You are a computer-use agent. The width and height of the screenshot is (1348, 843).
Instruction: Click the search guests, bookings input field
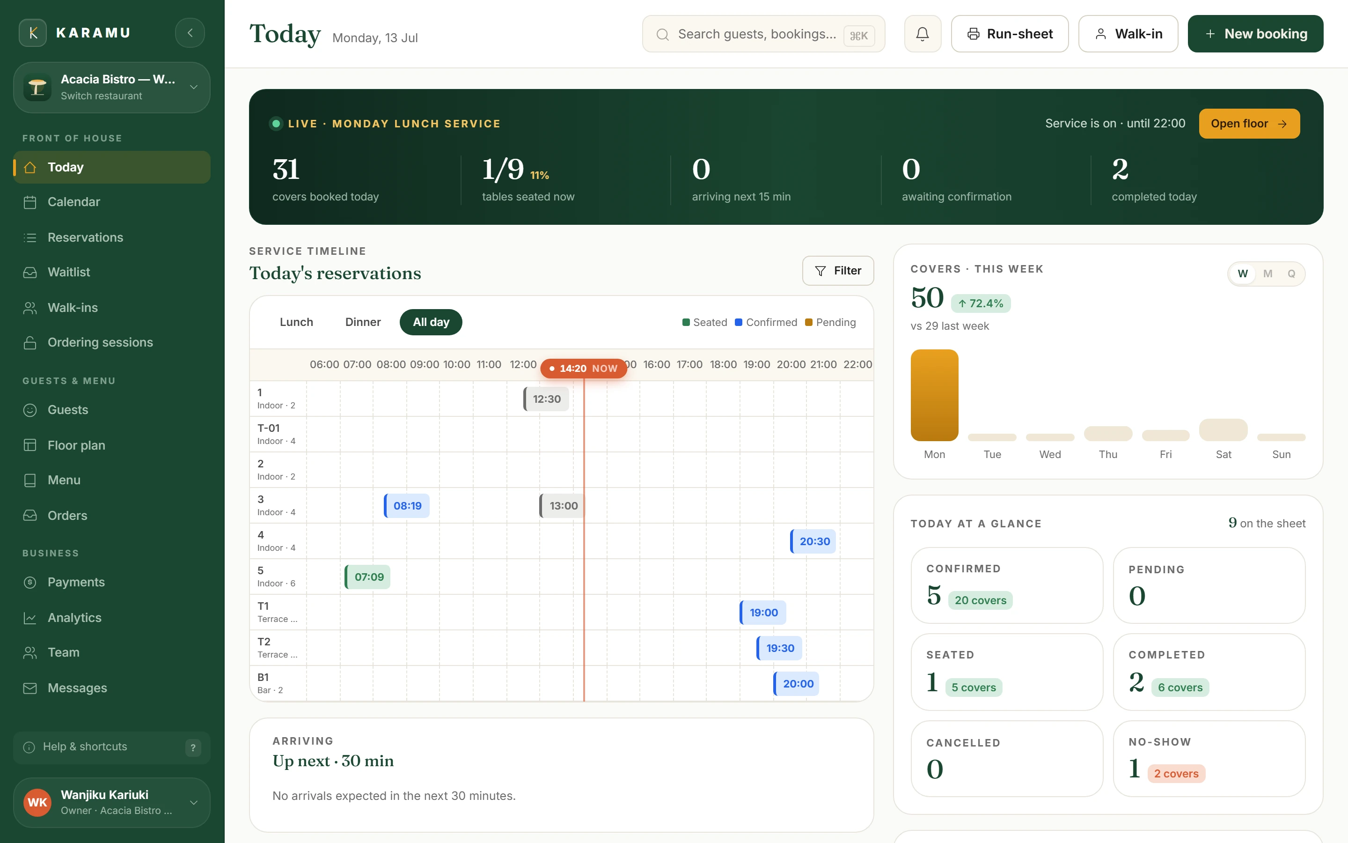pyautogui.click(x=763, y=34)
